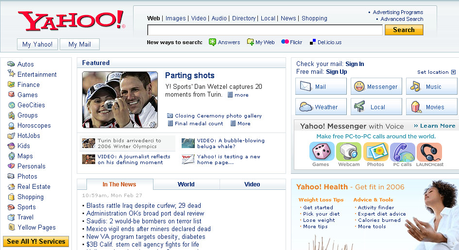Open Messenger PC calls phone tile
Image resolution: width=459 pixels, height=250 pixels.
(403, 152)
